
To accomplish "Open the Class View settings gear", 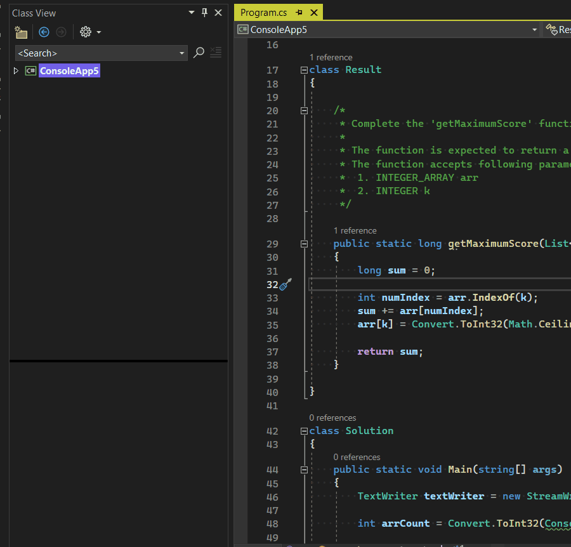I will (x=84, y=32).
